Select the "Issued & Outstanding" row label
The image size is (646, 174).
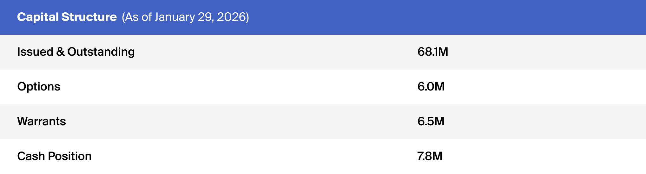[x=76, y=52]
